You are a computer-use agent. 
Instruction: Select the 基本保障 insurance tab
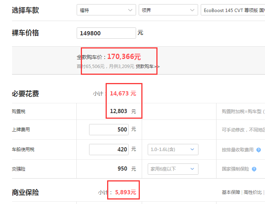(x=231, y=192)
